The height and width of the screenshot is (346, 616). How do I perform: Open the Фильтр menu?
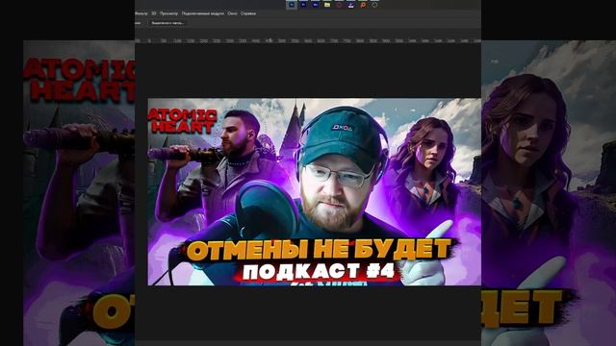tap(141, 13)
